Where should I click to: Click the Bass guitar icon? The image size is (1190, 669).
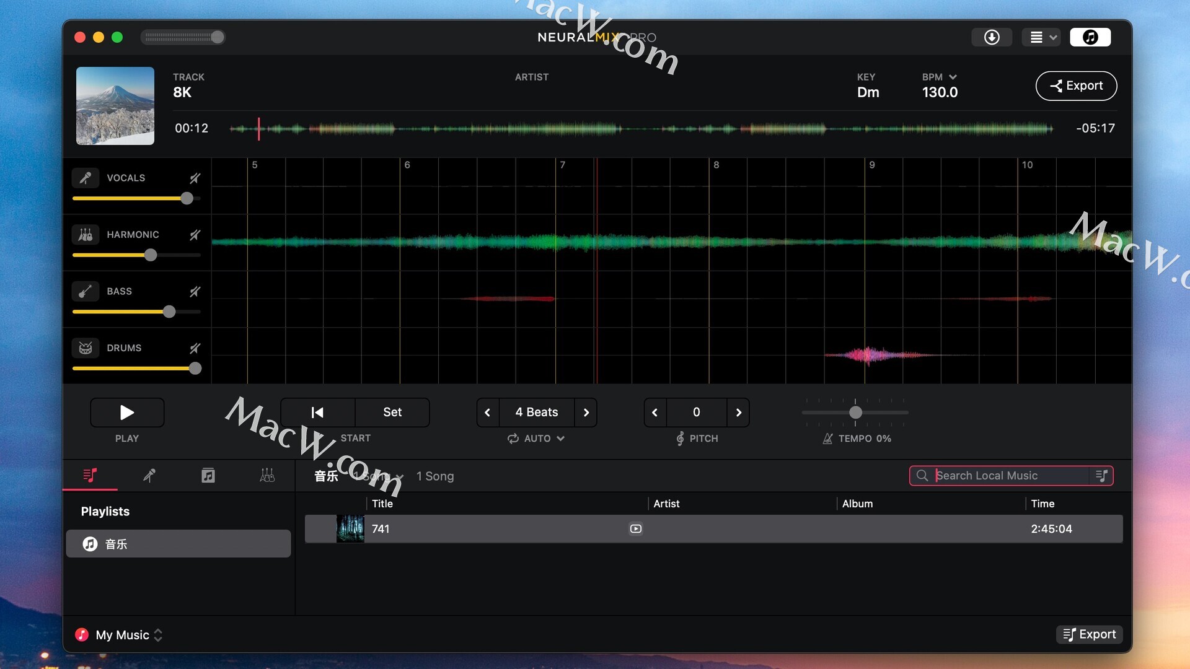tap(86, 291)
